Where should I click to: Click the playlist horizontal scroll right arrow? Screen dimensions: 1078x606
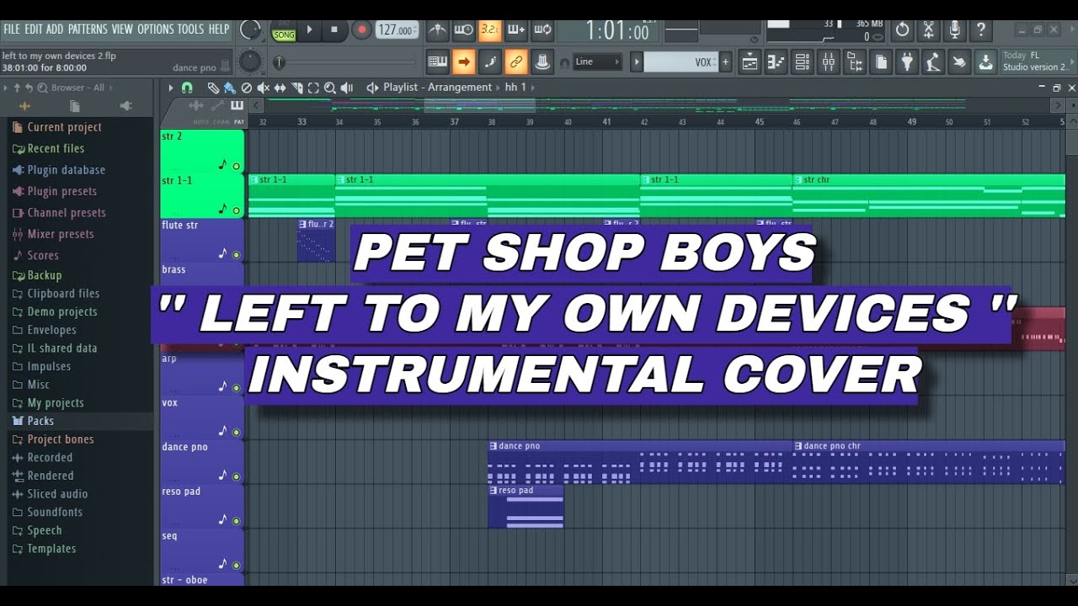[1058, 105]
